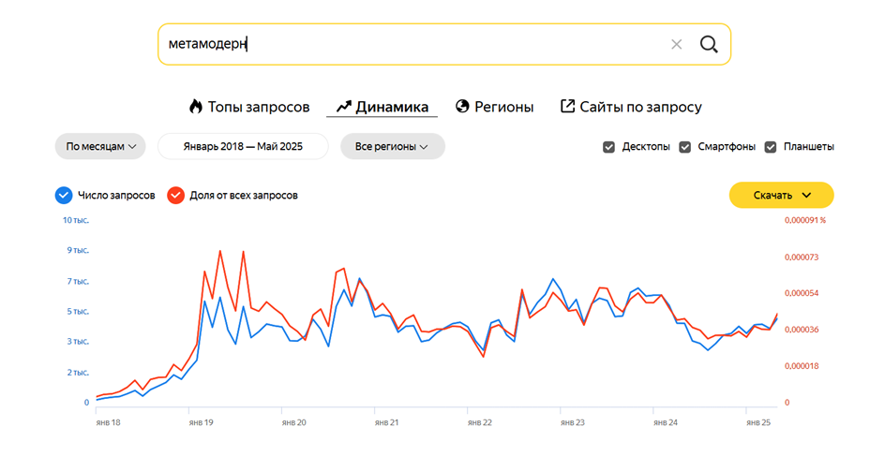
Task: Open the Скачать download dropdown
Action: pos(781,196)
